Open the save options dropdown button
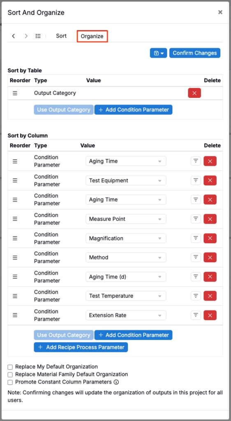 (x=159, y=53)
